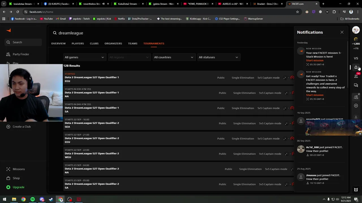
Task: Click the Chrome address bar showing faceit.com
Action: coord(158,12)
